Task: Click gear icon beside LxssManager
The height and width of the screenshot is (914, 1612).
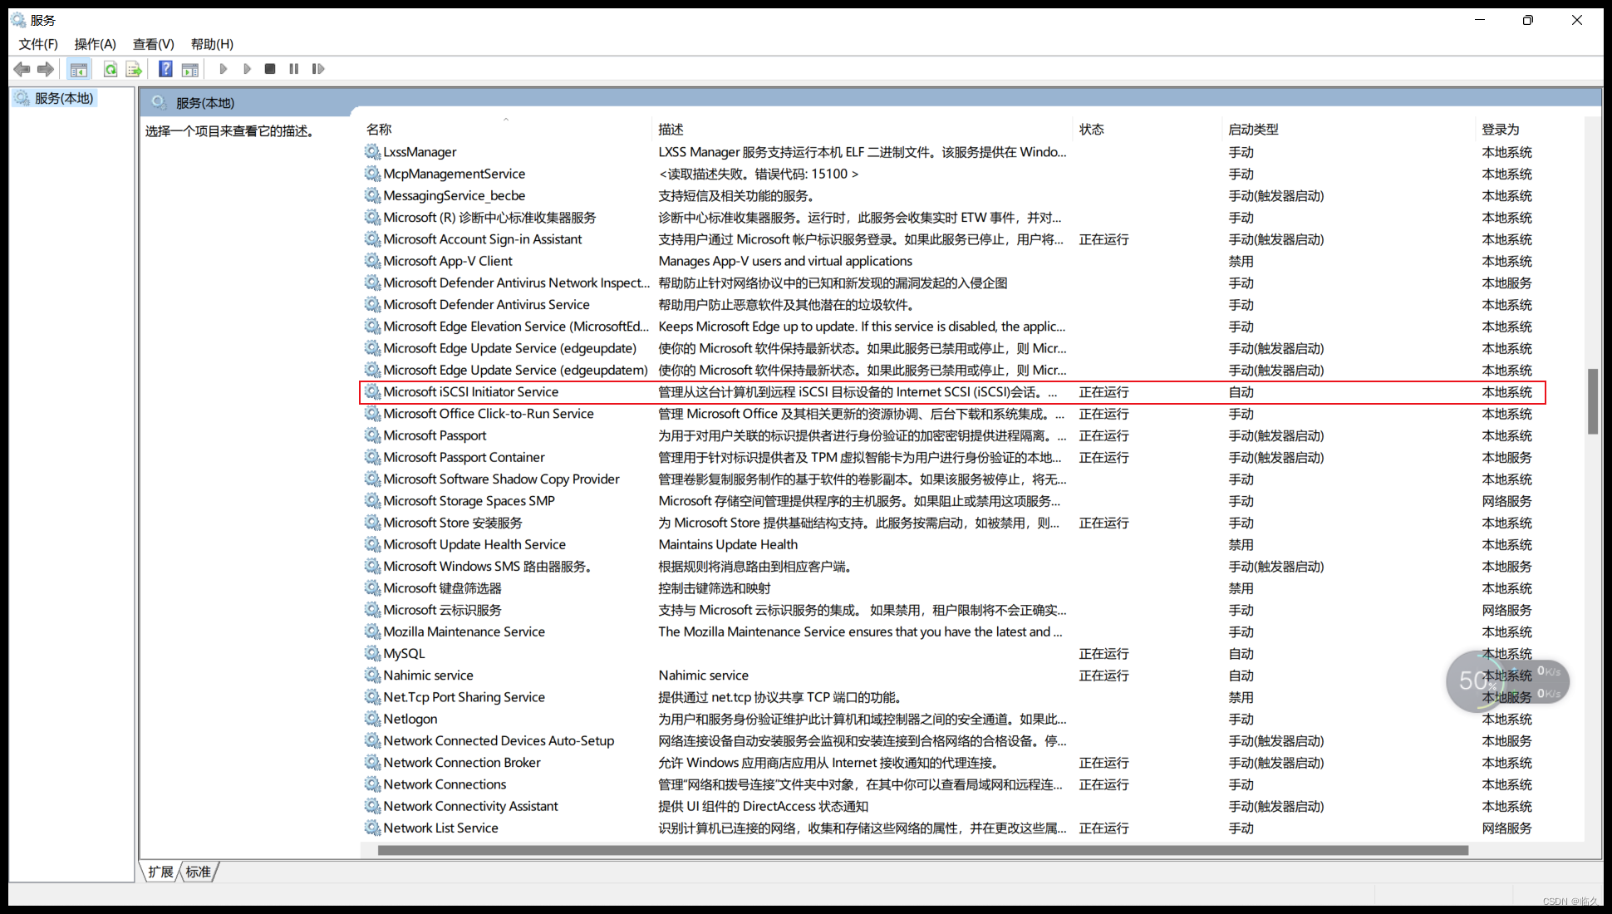Action: click(372, 152)
